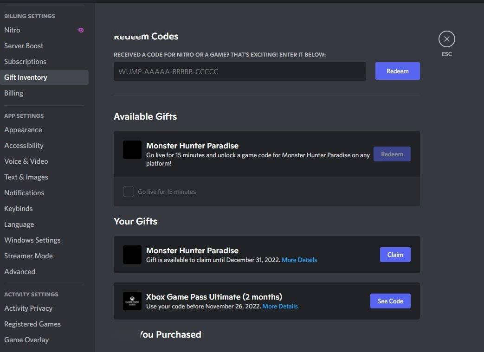Click the Redeem button next to code field
Image resolution: width=484 pixels, height=352 pixels.
point(397,71)
